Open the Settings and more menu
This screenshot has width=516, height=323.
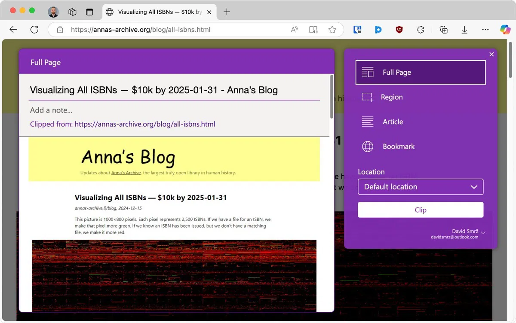tap(485, 30)
